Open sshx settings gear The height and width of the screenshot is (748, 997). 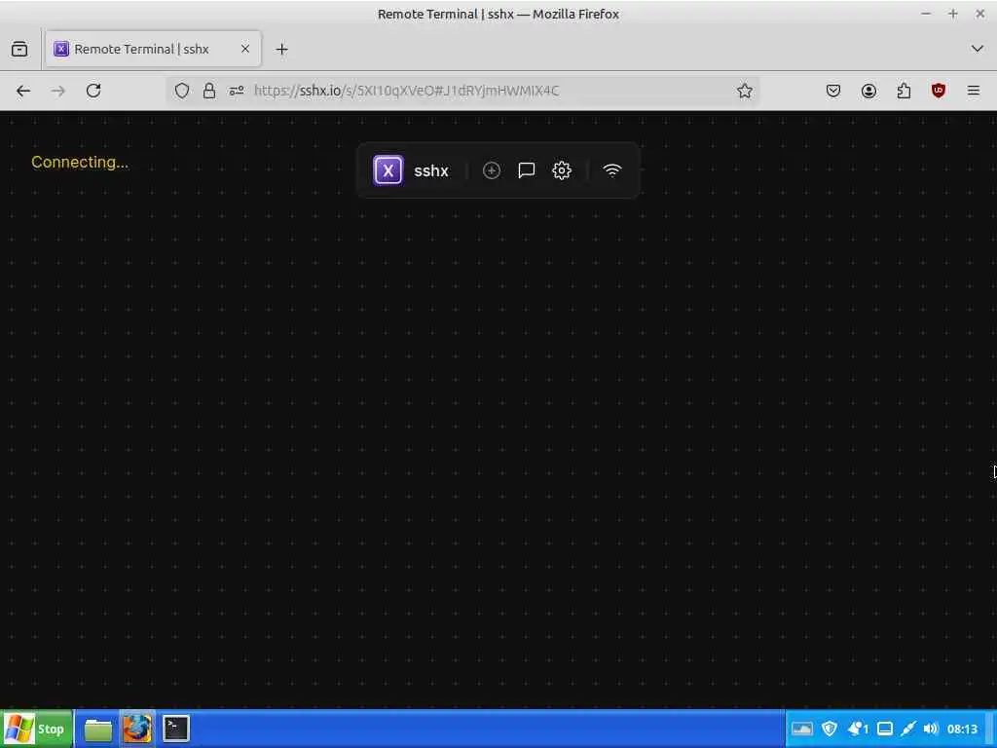click(x=562, y=170)
